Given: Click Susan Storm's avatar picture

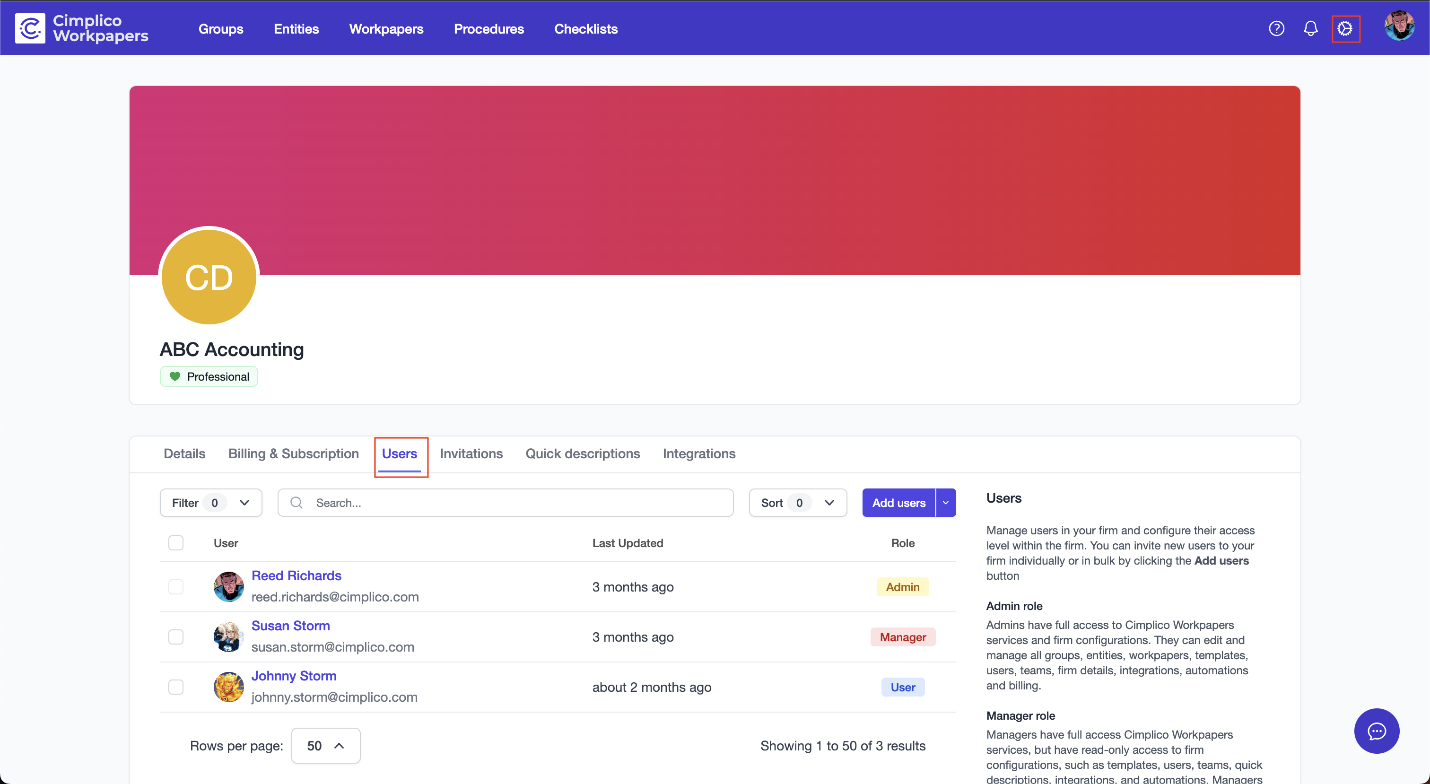Looking at the screenshot, I should click(229, 636).
